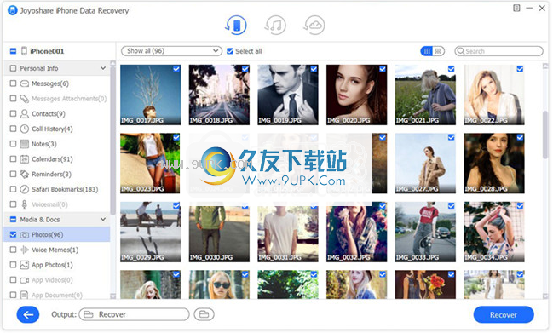The height and width of the screenshot is (333, 553).
Task: Open thumbnail IMG_0029.JPG
Action: (x=150, y=232)
